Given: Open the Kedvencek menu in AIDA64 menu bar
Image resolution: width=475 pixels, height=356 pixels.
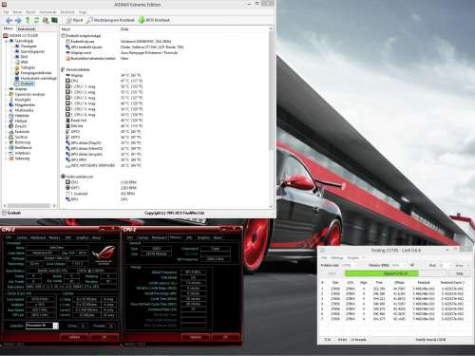Looking at the screenshot, I should tap(47, 12).
